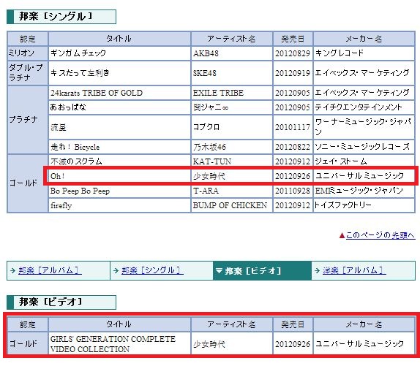Click the このページの先頭へ link
The image size is (420, 366).
coord(380,235)
